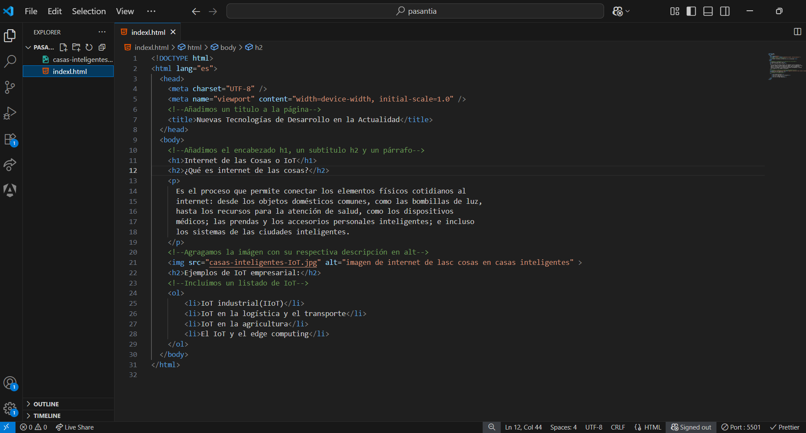Open the Search view in activity bar
The width and height of the screenshot is (806, 433).
(10, 61)
